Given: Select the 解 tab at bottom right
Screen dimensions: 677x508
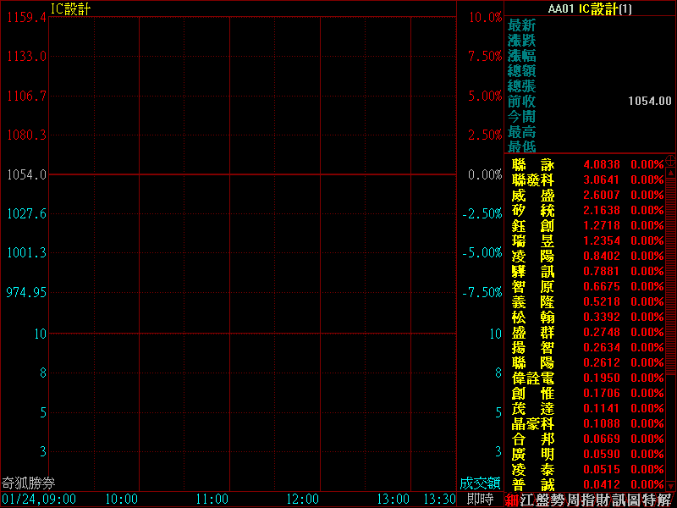Looking at the screenshot, I should click(664, 500).
